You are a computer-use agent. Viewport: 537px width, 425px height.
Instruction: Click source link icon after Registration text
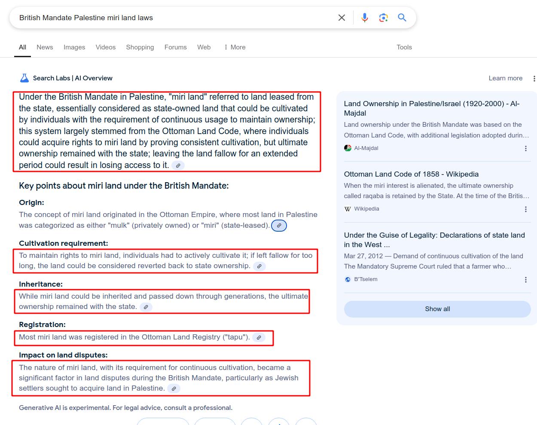[259, 338]
